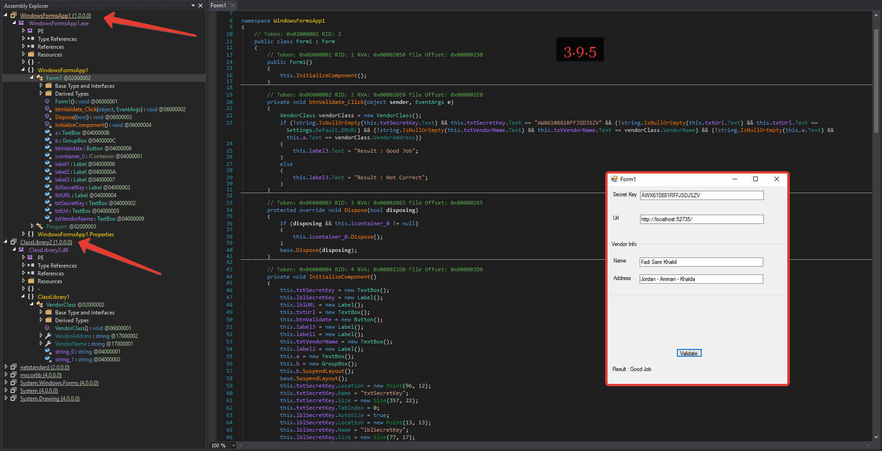The image size is (882, 451).
Task: Click inside the Secret Key text field
Action: 701,195
